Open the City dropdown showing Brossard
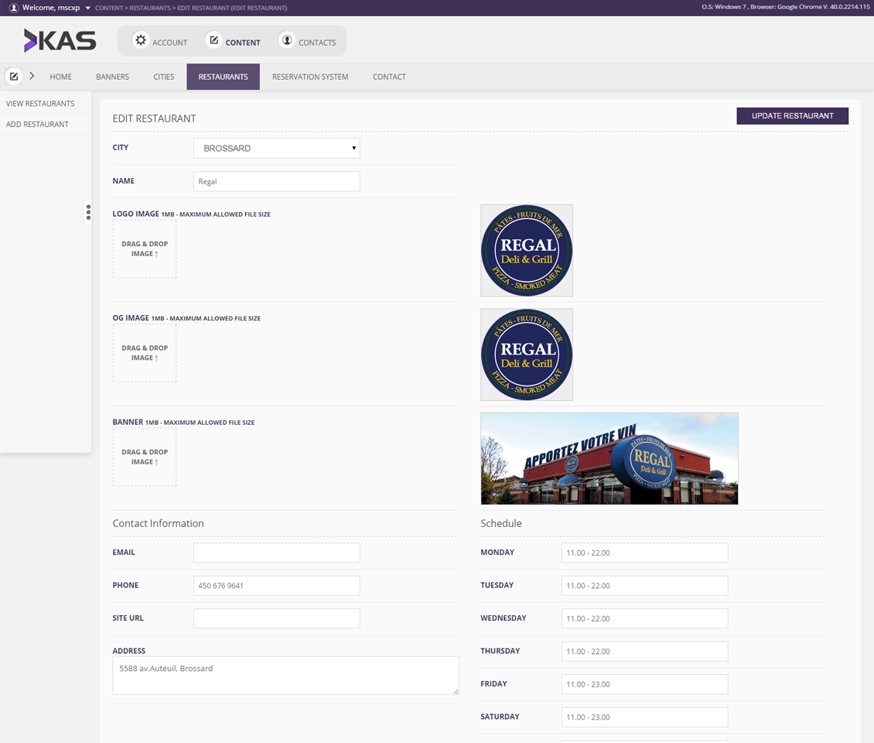The image size is (874, 743). [276, 149]
